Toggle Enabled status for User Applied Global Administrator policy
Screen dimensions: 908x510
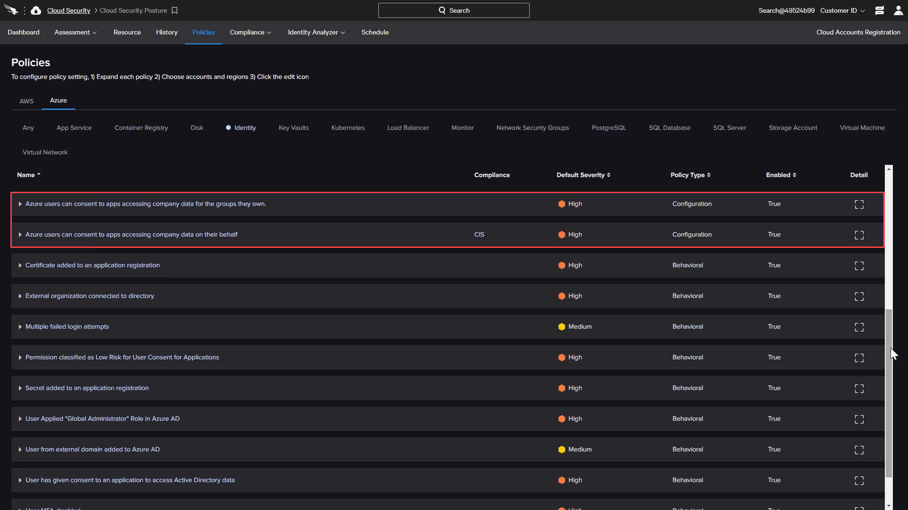(x=775, y=418)
